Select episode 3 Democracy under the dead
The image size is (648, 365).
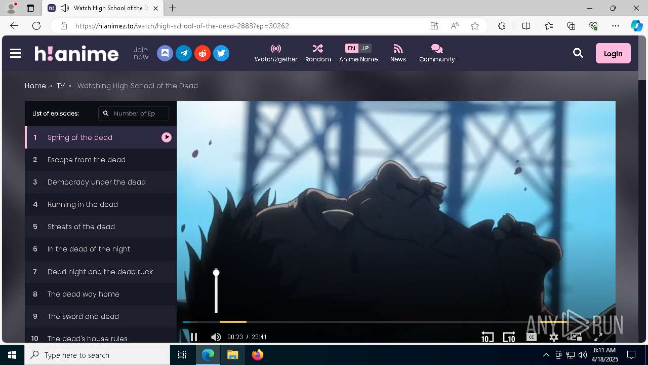[101, 182]
